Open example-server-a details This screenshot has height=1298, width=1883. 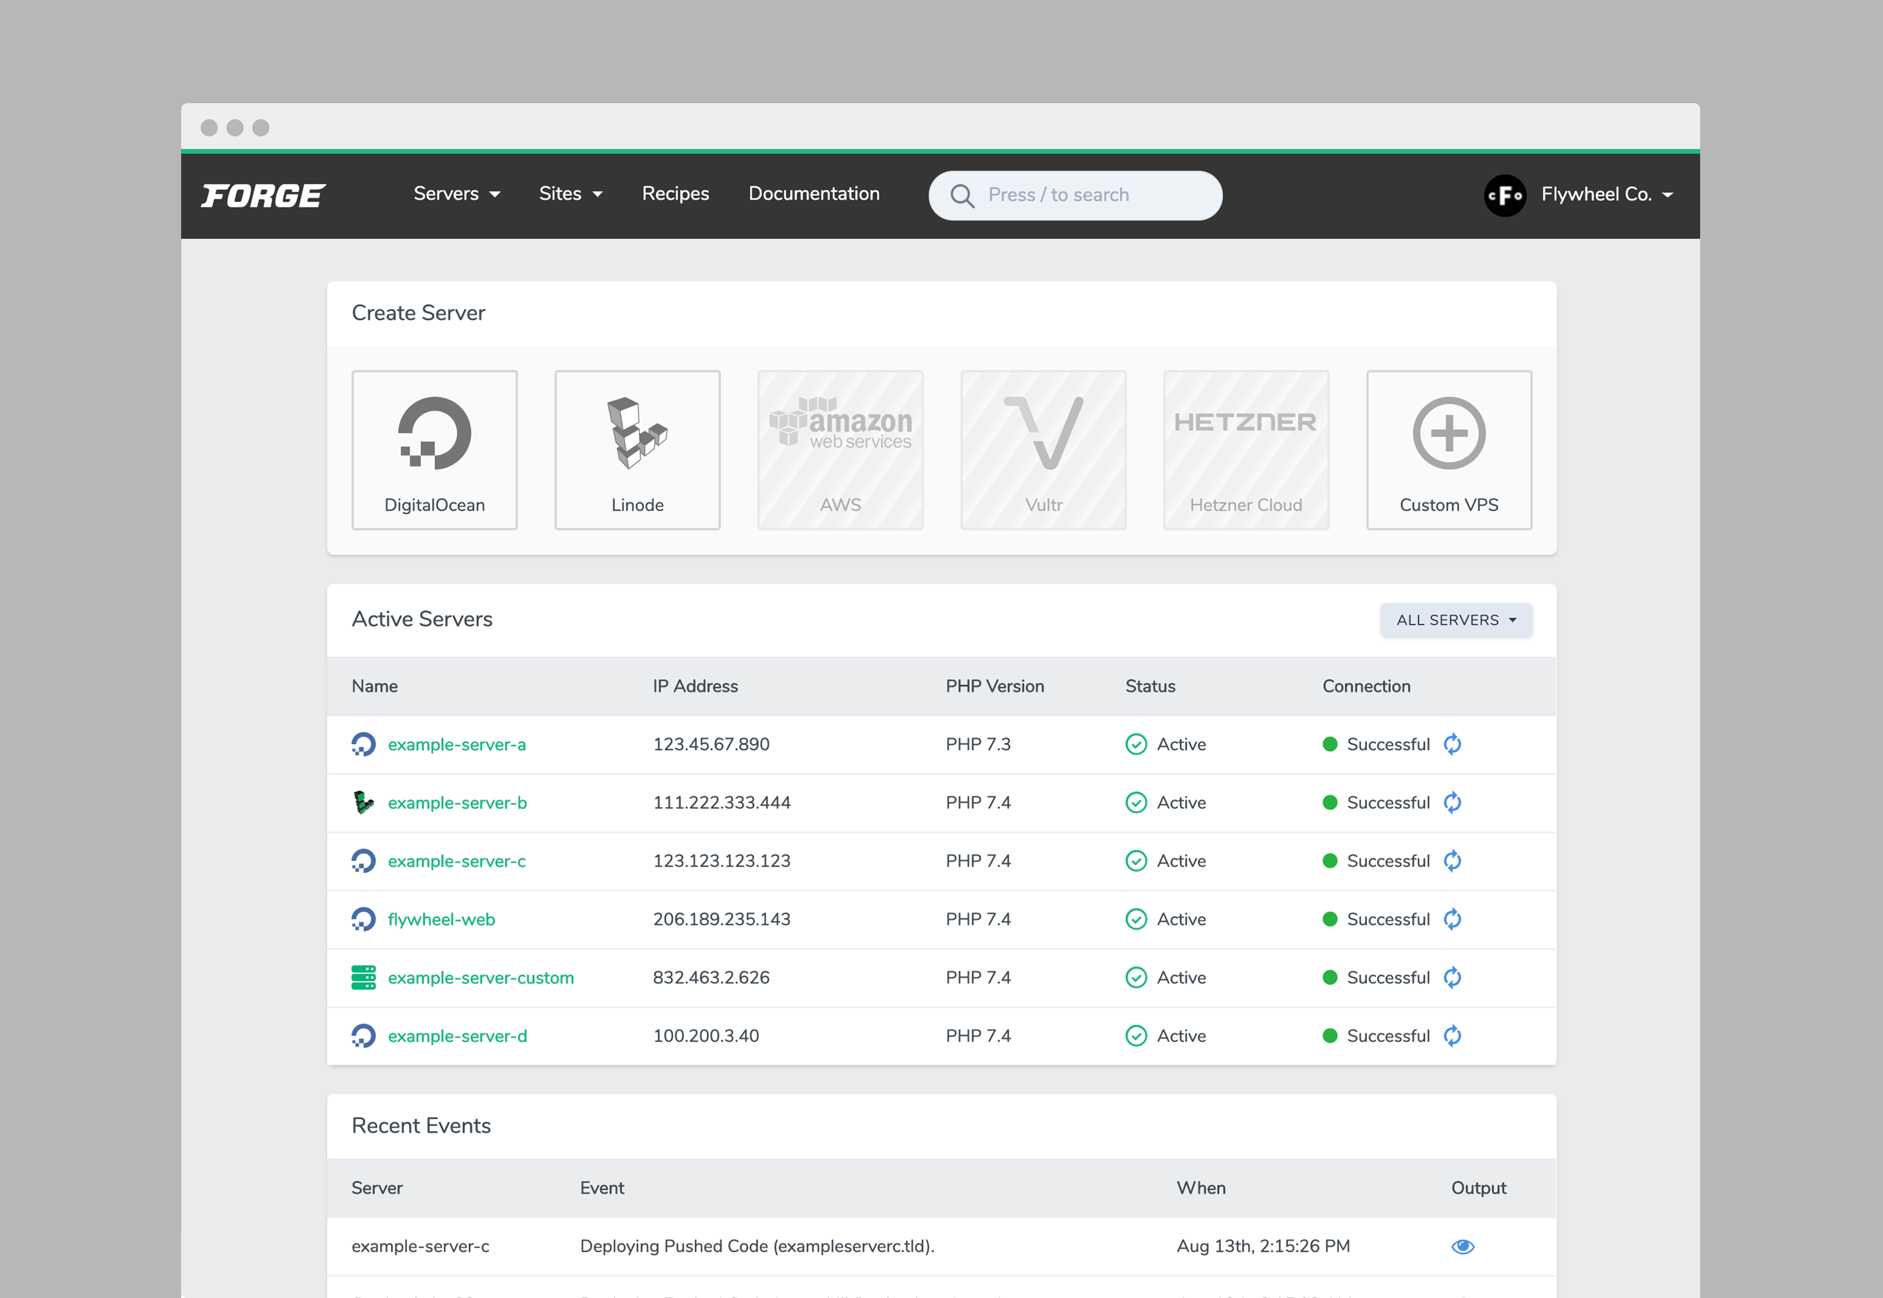point(456,744)
